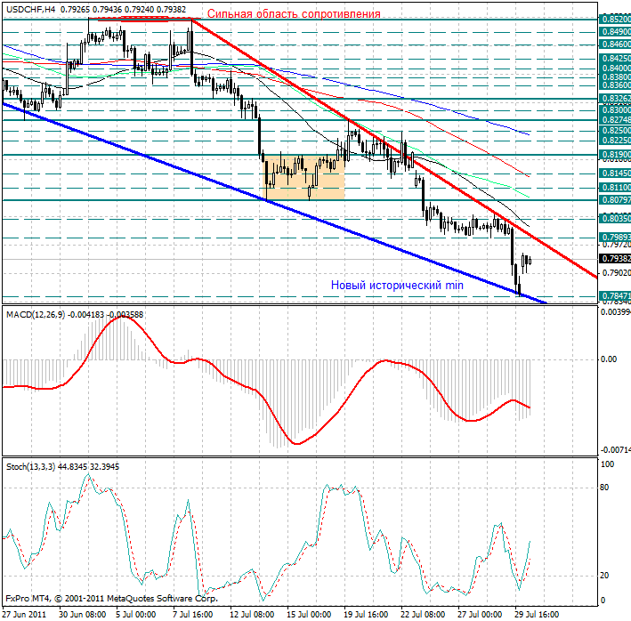Viewport: 631px width, 621px height.
Task: Click the '15 Jul 00:00' time label
Action: (308, 614)
